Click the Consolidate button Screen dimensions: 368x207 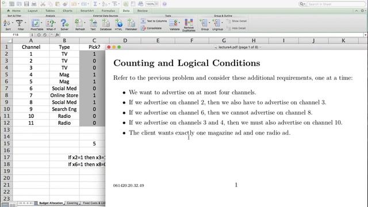(151, 28)
